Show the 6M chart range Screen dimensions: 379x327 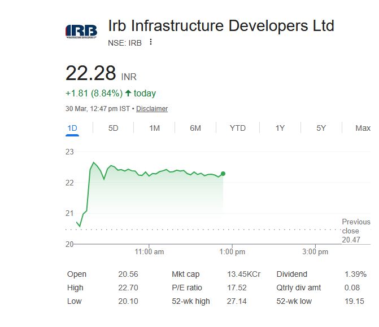pyautogui.click(x=195, y=128)
